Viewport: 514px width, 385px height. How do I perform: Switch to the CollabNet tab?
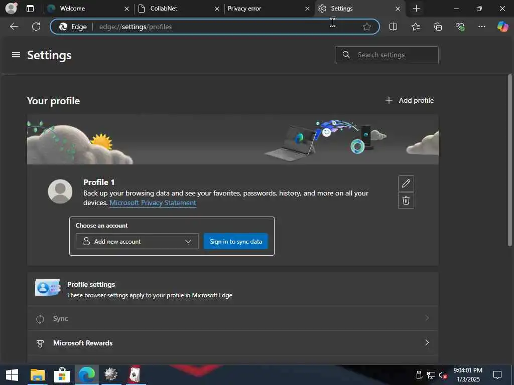click(179, 9)
